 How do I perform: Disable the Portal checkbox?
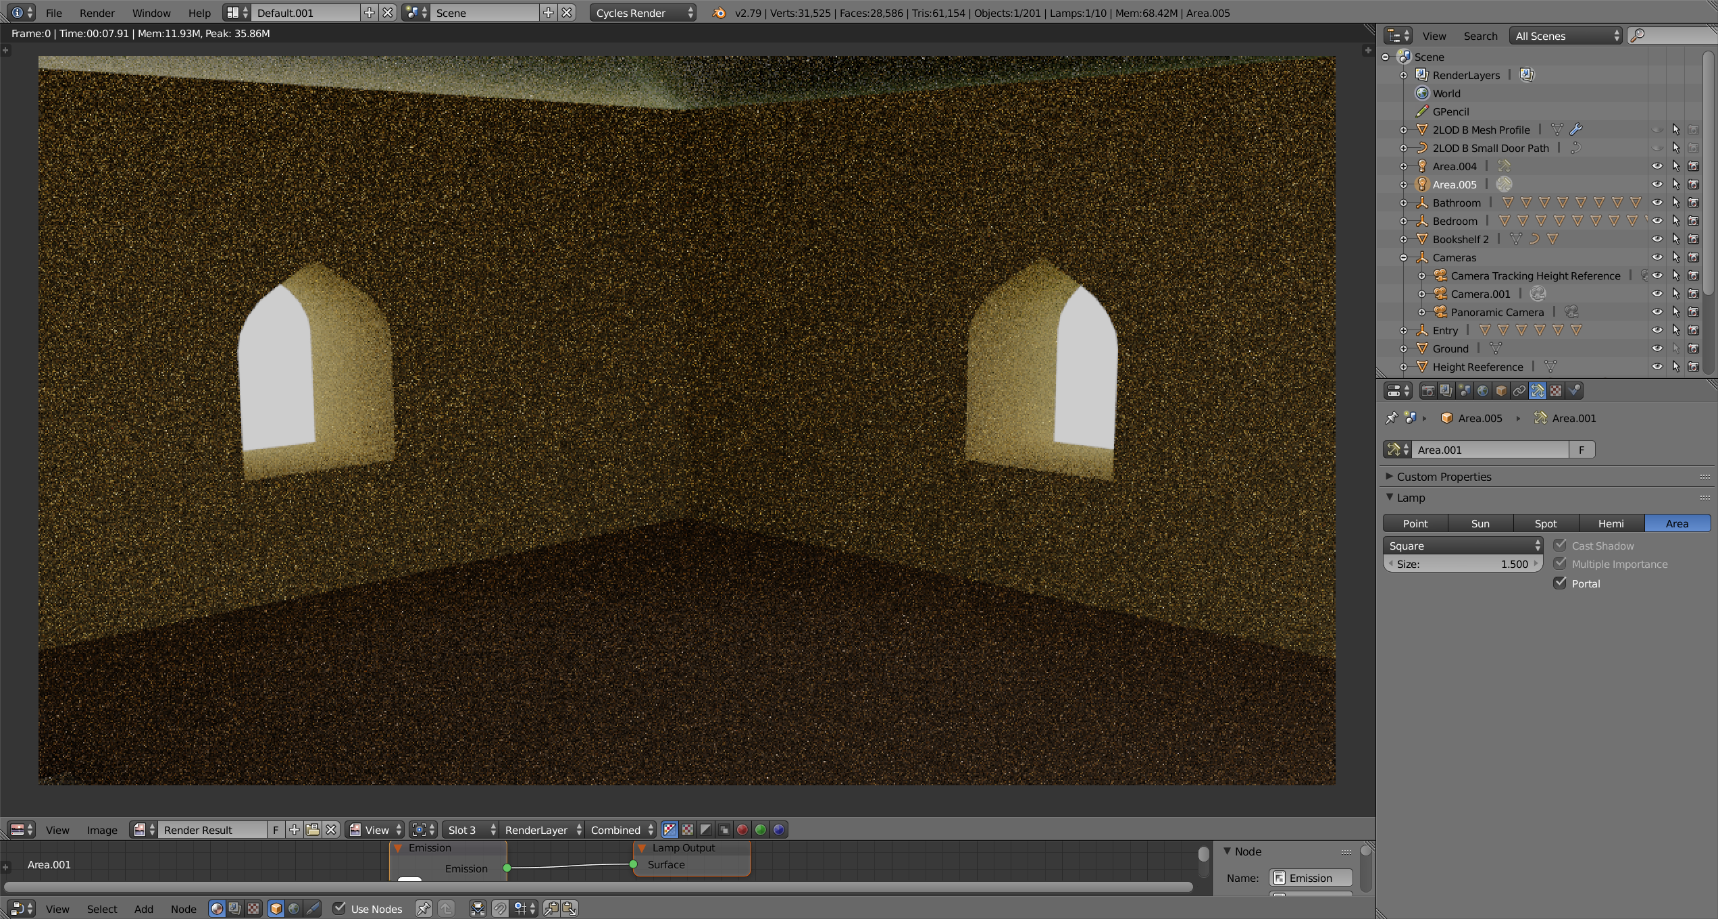click(1560, 583)
